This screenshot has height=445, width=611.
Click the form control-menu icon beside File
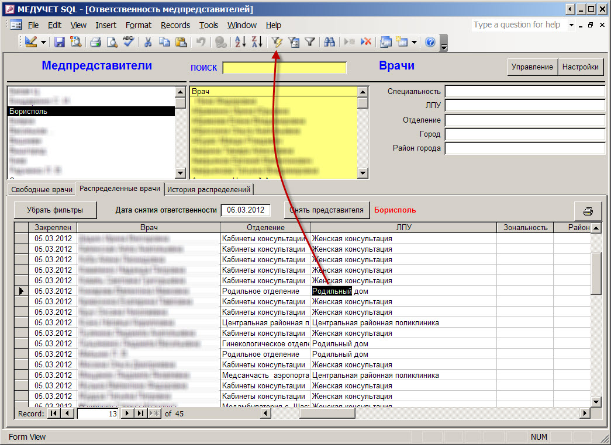16,25
